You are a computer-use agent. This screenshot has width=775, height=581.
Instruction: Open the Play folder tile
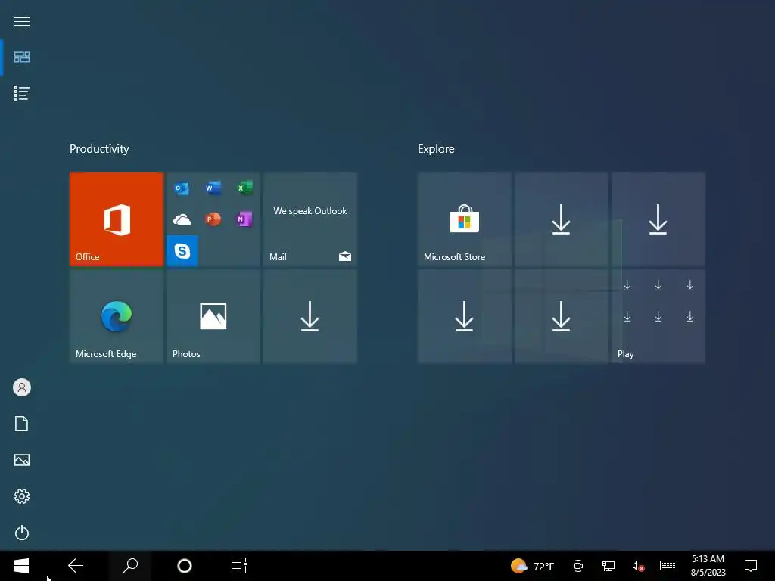pyautogui.click(x=658, y=316)
